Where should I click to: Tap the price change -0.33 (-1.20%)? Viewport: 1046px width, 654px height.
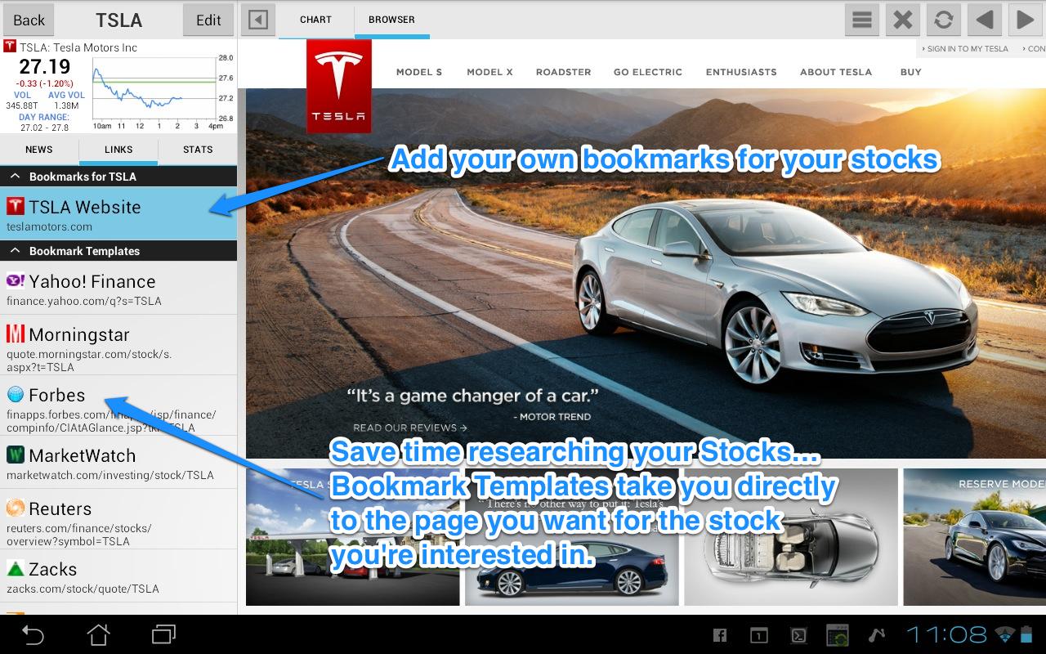45,83
